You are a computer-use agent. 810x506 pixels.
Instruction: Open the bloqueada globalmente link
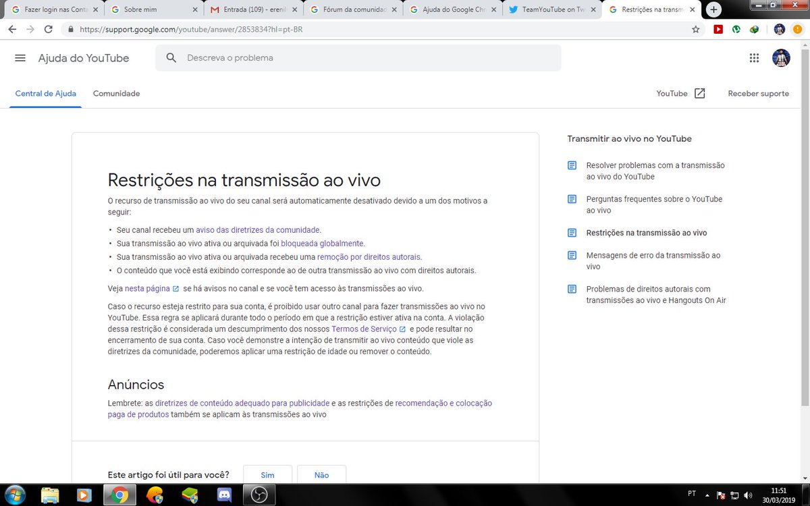click(323, 244)
